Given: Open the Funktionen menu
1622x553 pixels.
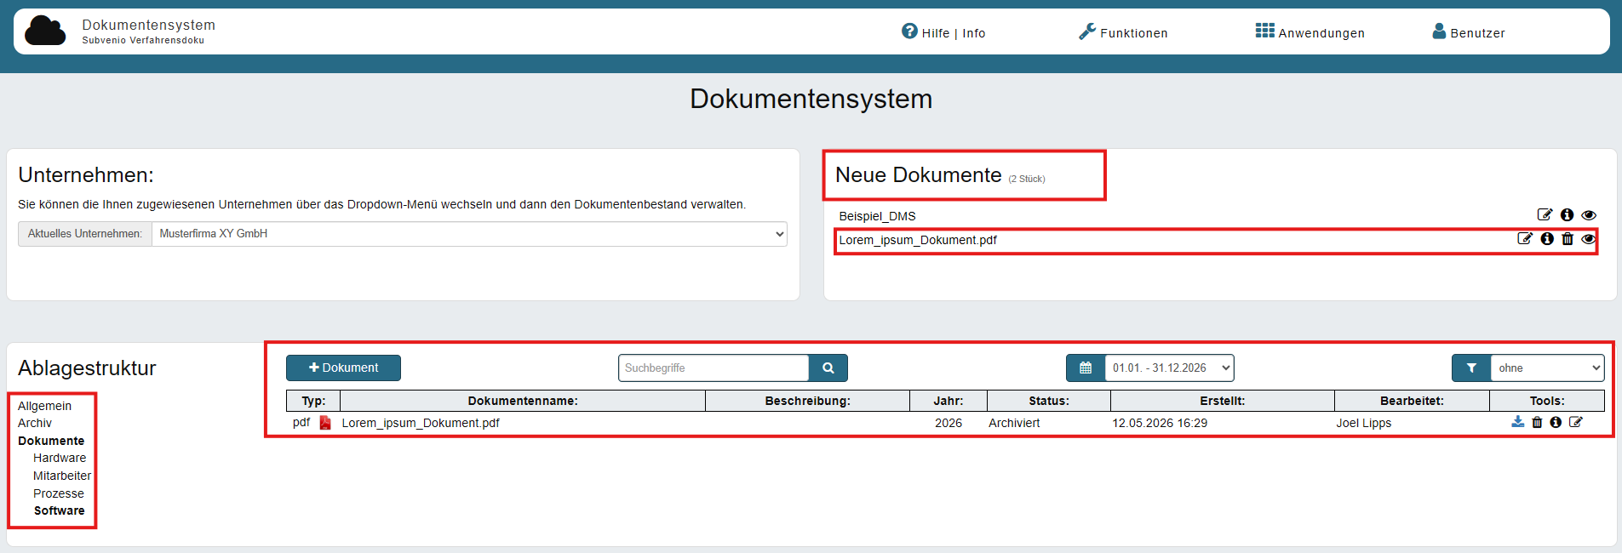Looking at the screenshot, I should (1123, 32).
